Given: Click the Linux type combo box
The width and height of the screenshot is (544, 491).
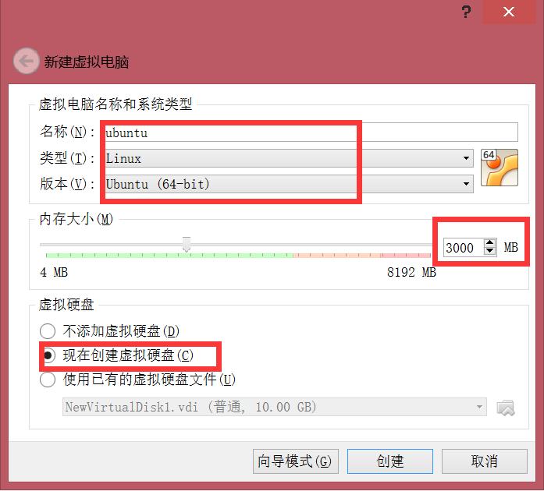Looking at the screenshot, I should 289,158.
